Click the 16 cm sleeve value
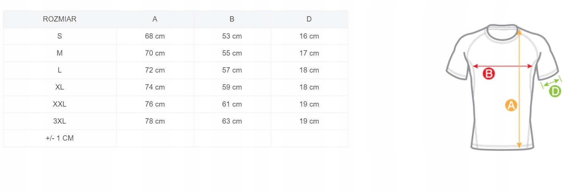This screenshot has width=567, height=192. [309, 36]
